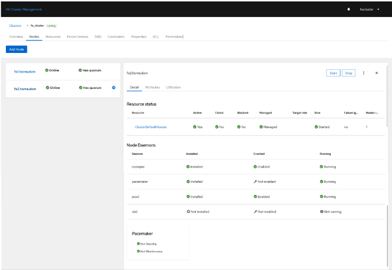Click the Target role column header
The height and width of the screenshot is (270, 392).
click(x=300, y=113)
